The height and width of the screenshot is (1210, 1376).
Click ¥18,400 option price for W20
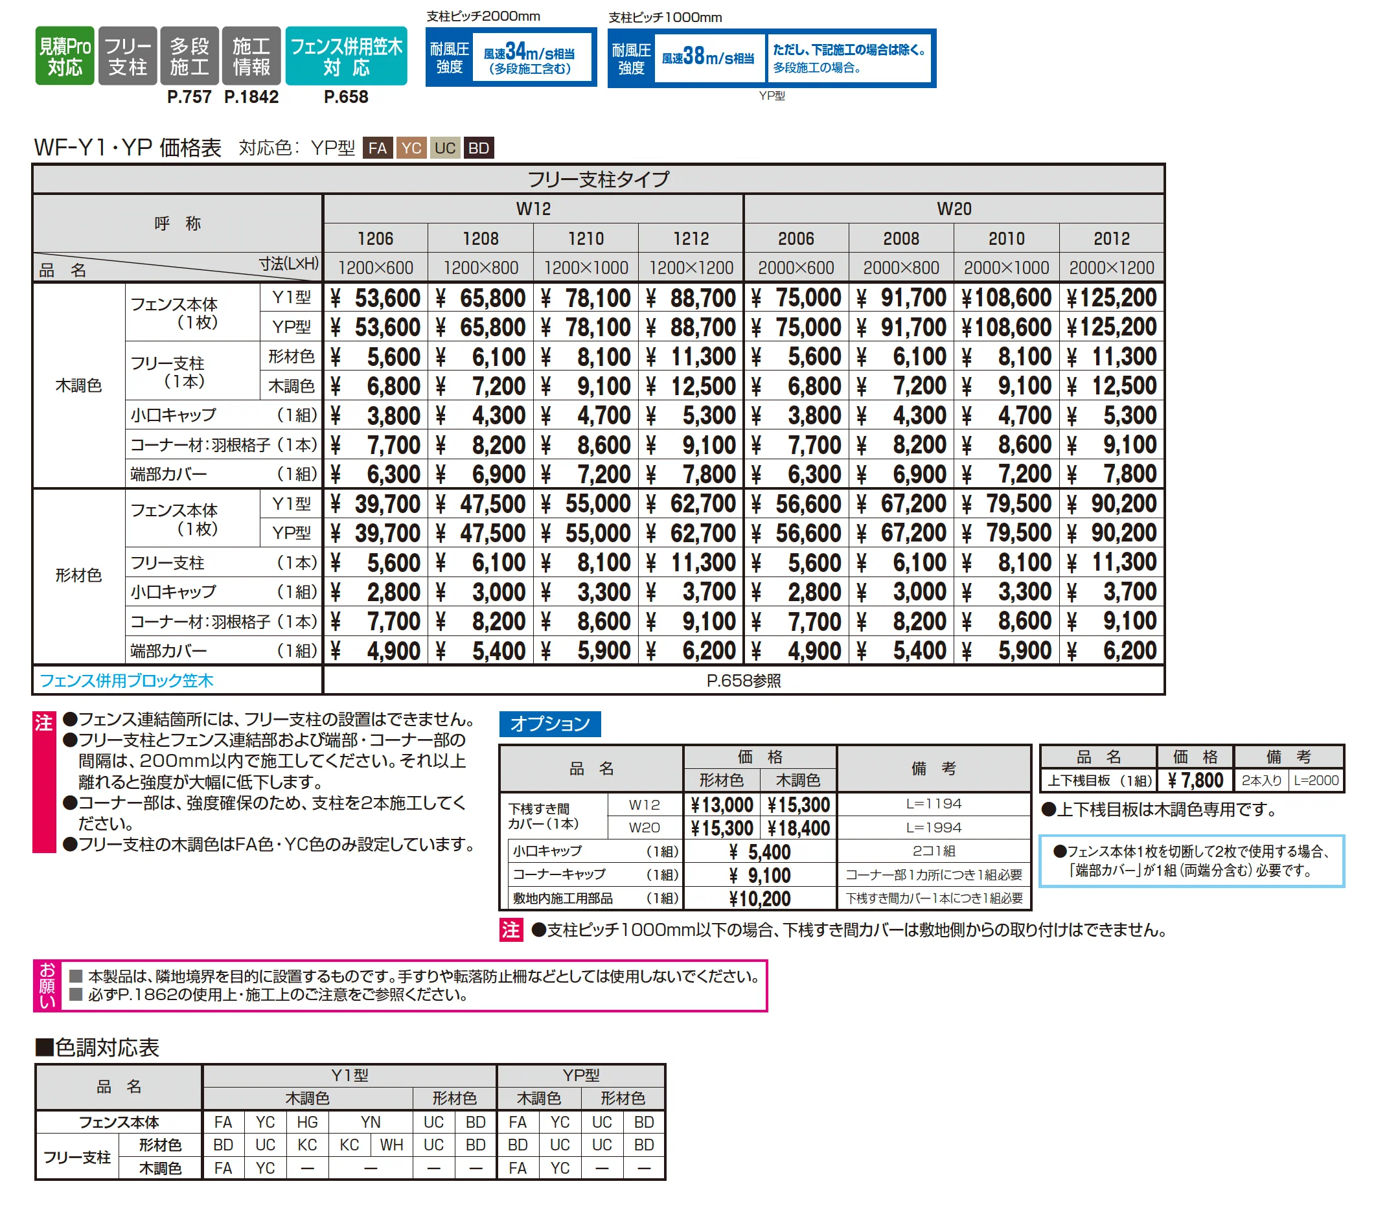(x=798, y=828)
